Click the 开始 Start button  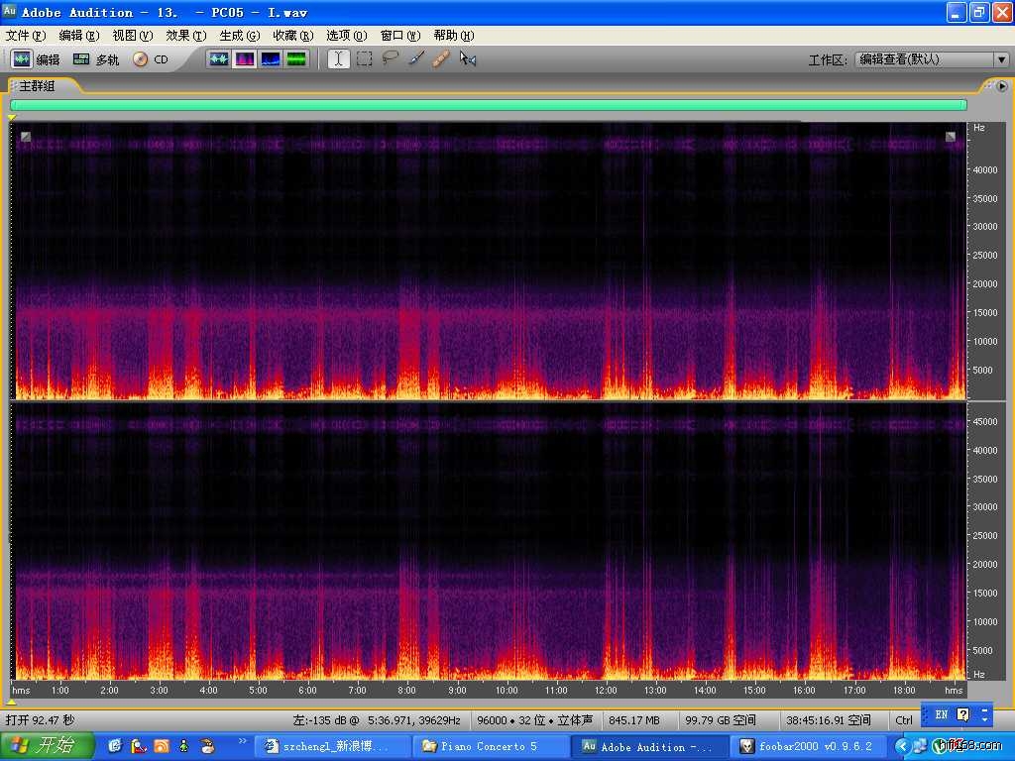(47, 745)
